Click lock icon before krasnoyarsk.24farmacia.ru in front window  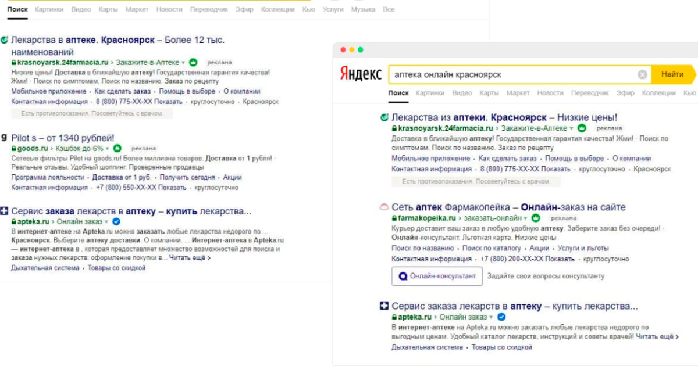click(394, 128)
